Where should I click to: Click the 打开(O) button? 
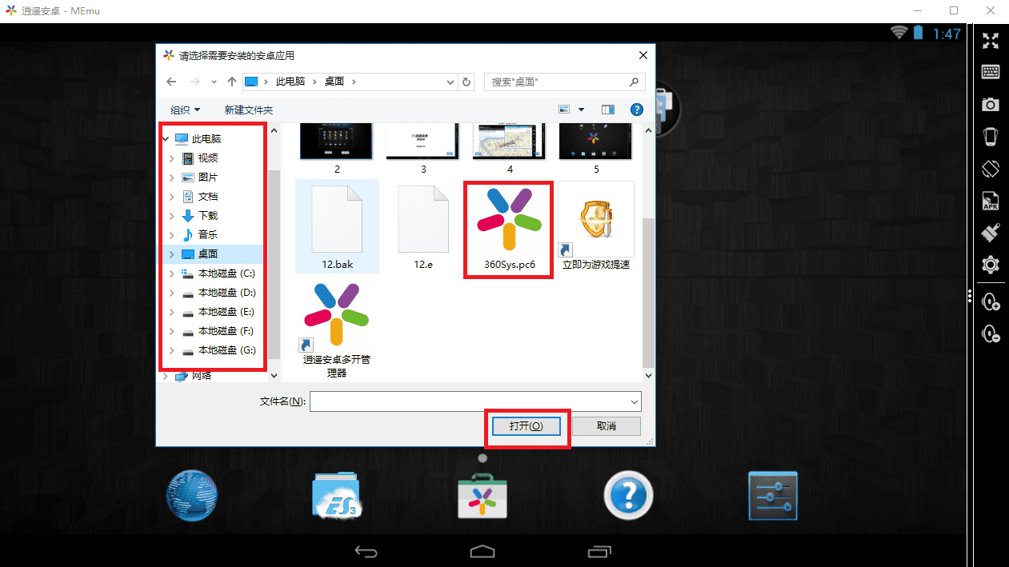pos(527,426)
